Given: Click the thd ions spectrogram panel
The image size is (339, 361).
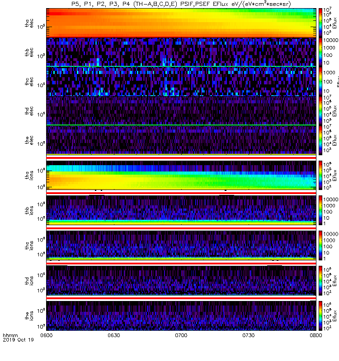Looking at the screenshot, I should click(181, 280).
